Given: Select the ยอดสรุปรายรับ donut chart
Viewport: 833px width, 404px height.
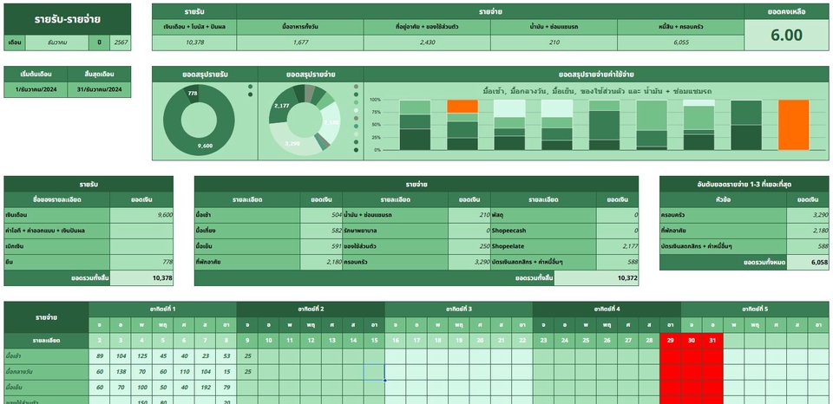Looking at the screenshot, I should (205, 121).
